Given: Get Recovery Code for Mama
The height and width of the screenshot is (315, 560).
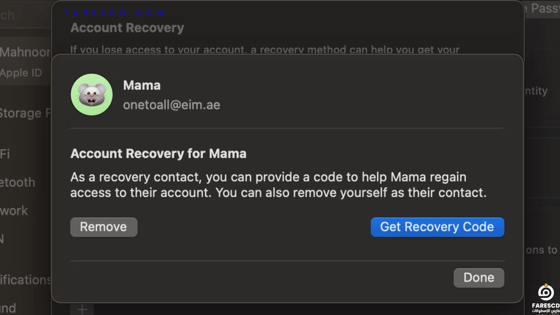Looking at the screenshot, I should click(437, 227).
